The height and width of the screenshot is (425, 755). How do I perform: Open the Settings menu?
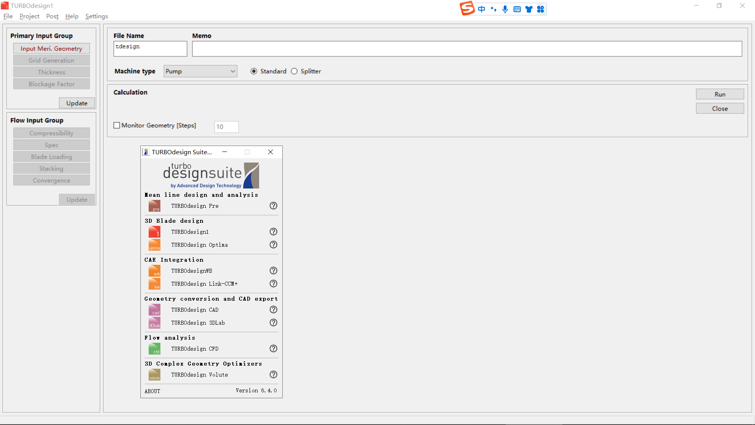point(97,16)
